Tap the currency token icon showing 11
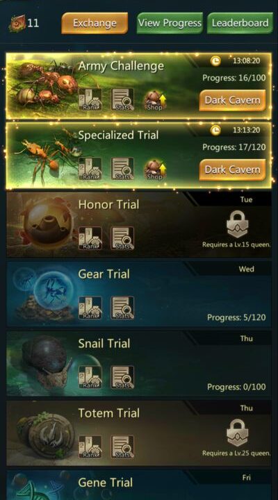278x500 pixels. (17, 24)
